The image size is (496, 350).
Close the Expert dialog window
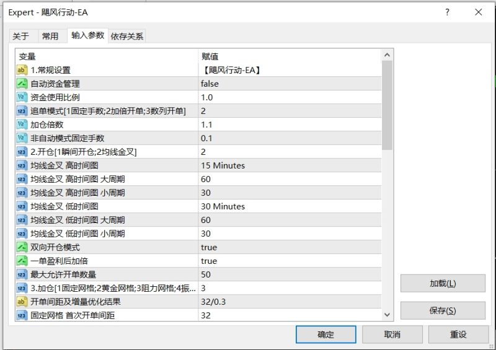(x=478, y=12)
